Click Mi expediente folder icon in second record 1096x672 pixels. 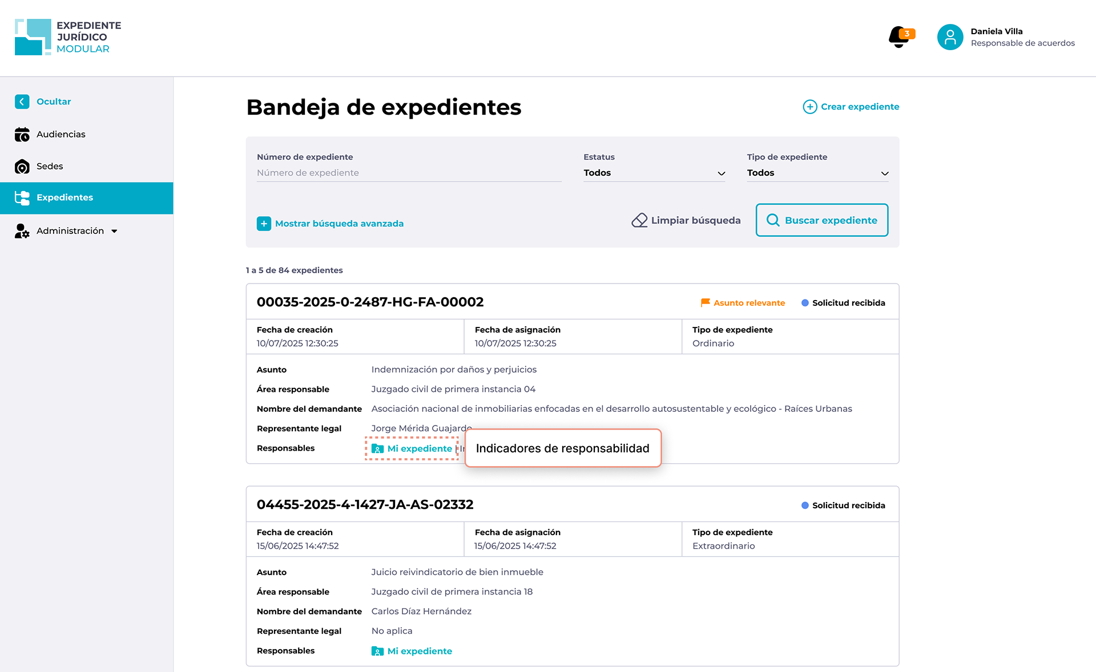click(x=377, y=651)
